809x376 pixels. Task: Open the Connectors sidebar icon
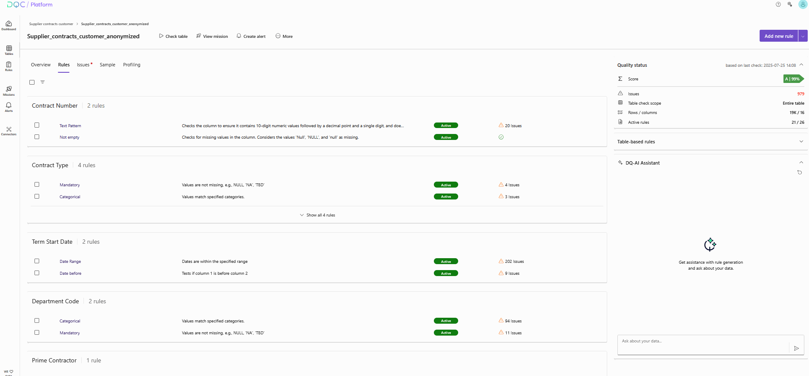(x=9, y=131)
